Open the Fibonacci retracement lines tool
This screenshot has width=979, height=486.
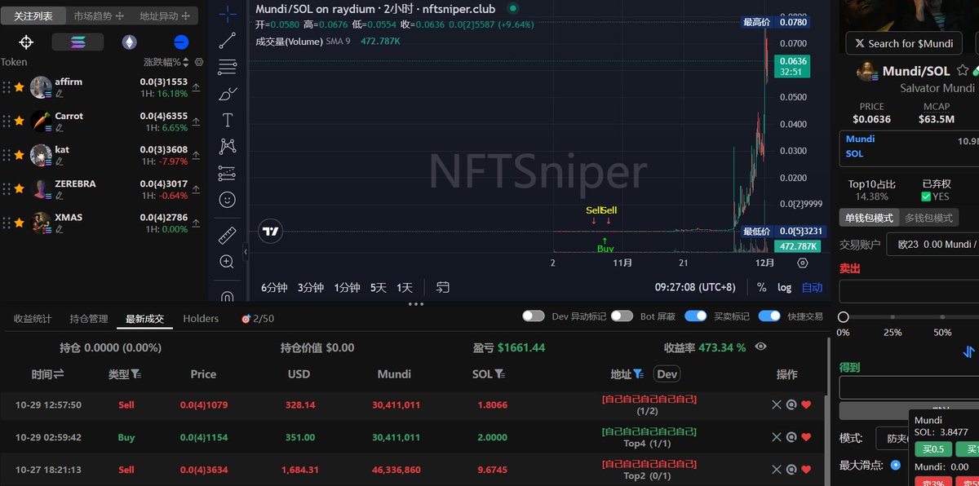point(228,68)
